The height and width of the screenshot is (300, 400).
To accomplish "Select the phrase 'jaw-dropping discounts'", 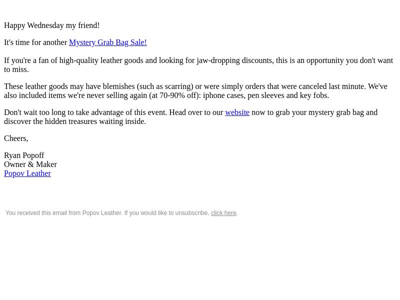I will click(x=235, y=60).
